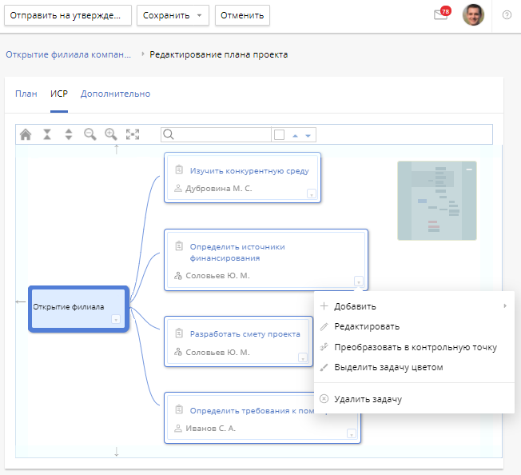
Task: Zoom out using the magnifier minus icon
Action: point(89,134)
